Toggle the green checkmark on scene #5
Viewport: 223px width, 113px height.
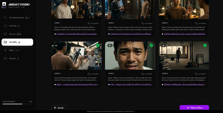(151, 45)
